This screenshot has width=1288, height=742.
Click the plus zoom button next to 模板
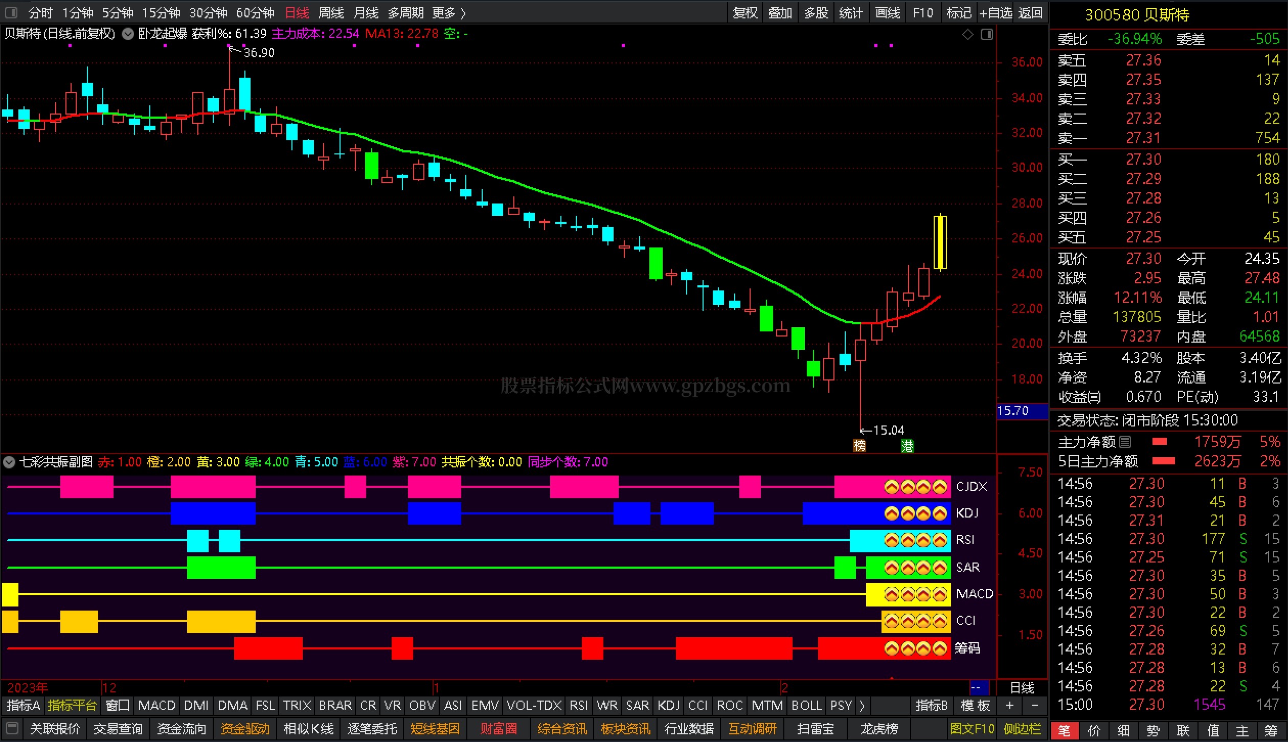tap(1010, 706)
